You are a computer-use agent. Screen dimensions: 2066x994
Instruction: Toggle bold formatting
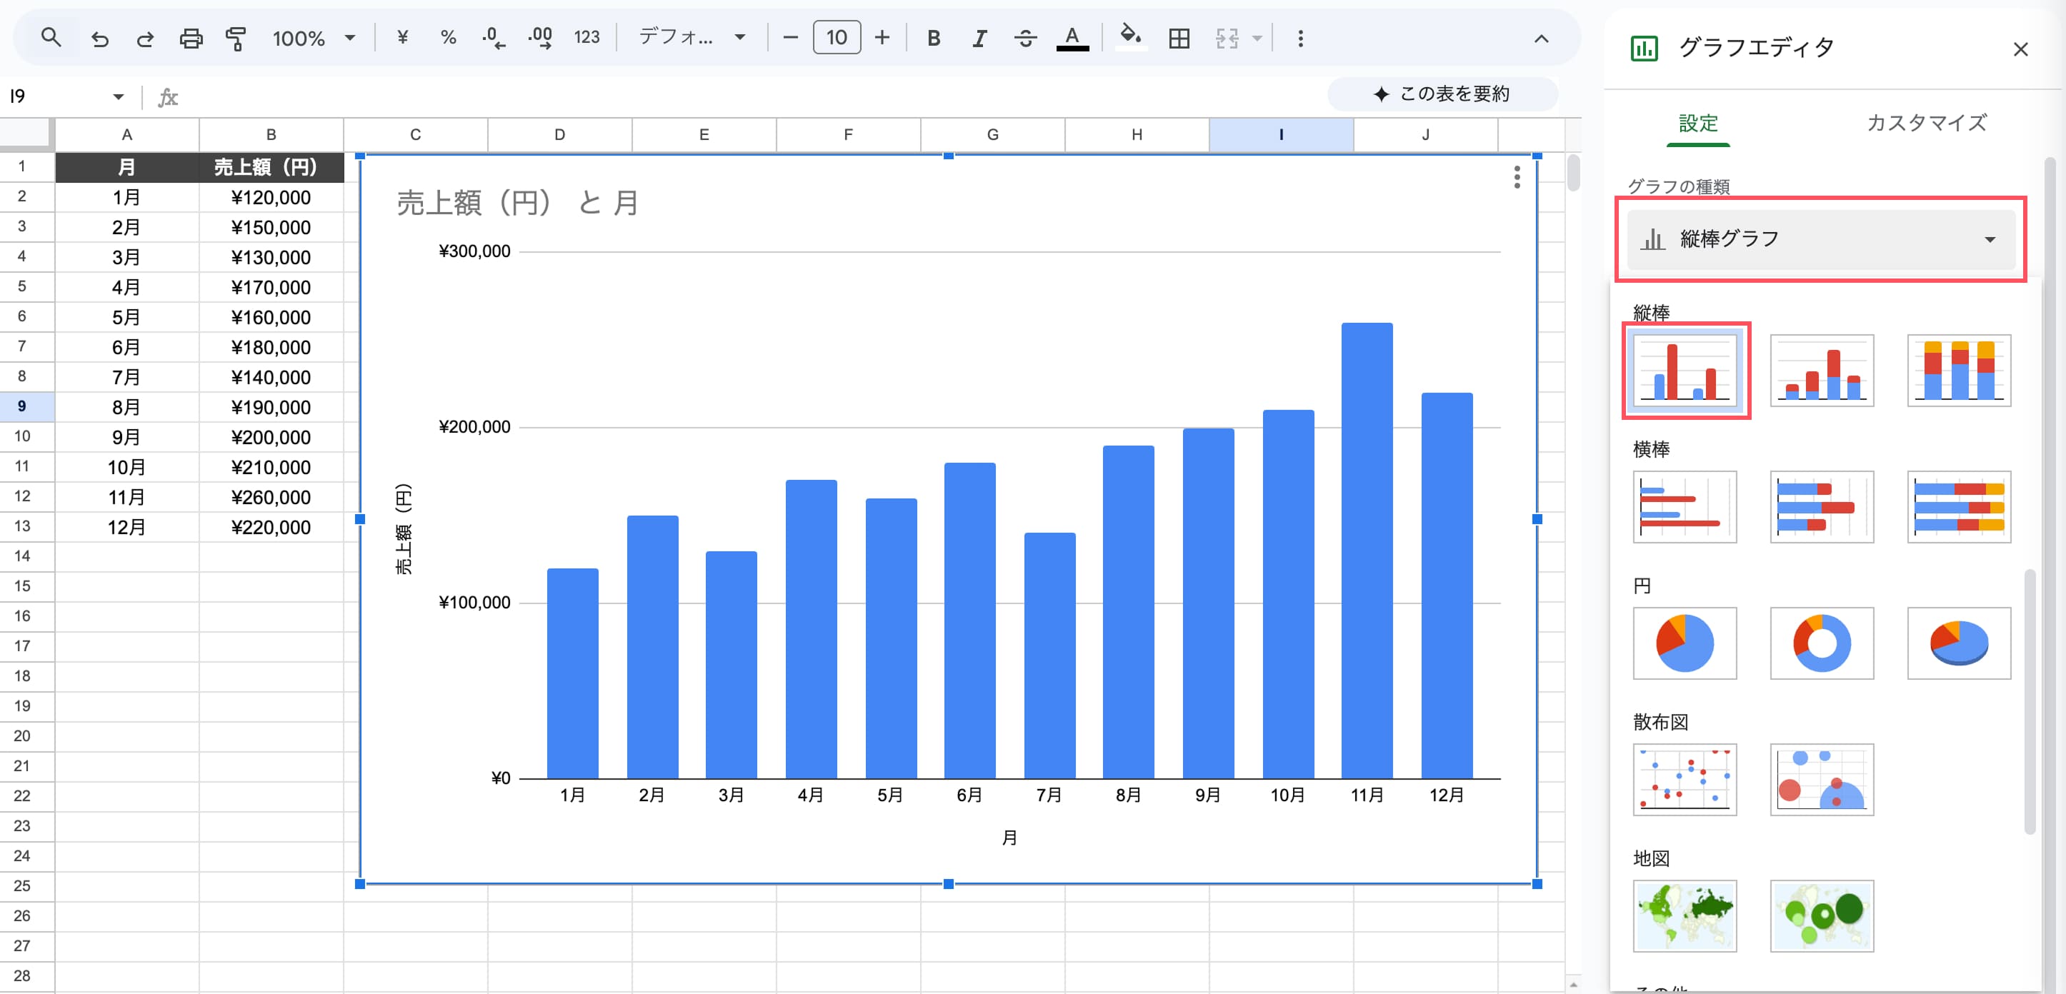pyautogui.click(x=933, y=38)
